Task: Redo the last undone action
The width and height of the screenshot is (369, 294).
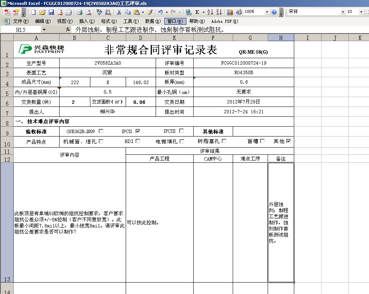Action: [x=173, y=12]
